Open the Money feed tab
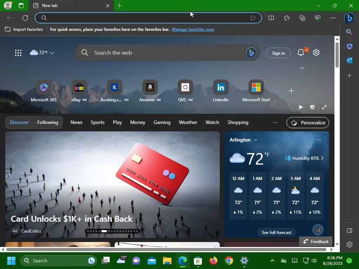 tap(137, 122)
